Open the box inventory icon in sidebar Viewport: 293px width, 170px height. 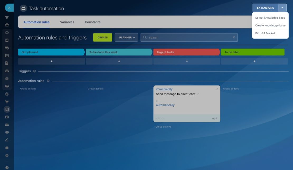coord(7,148)
